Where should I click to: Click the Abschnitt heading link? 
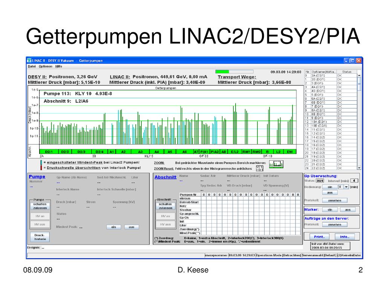pos(165,177)
